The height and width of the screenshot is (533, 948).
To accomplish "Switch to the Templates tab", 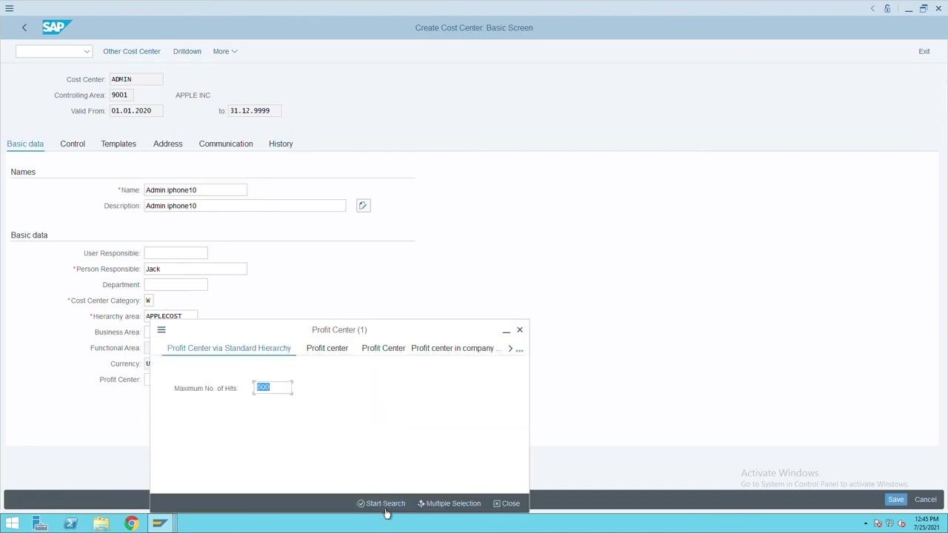I will tap(118, 144).
